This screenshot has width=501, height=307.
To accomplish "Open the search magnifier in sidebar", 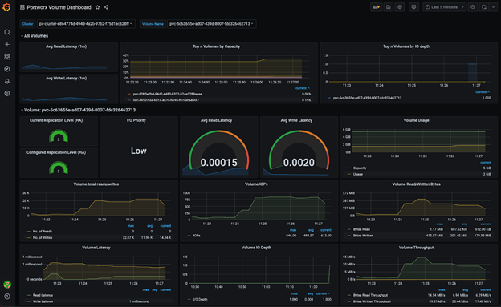I will tap(7, 32).
